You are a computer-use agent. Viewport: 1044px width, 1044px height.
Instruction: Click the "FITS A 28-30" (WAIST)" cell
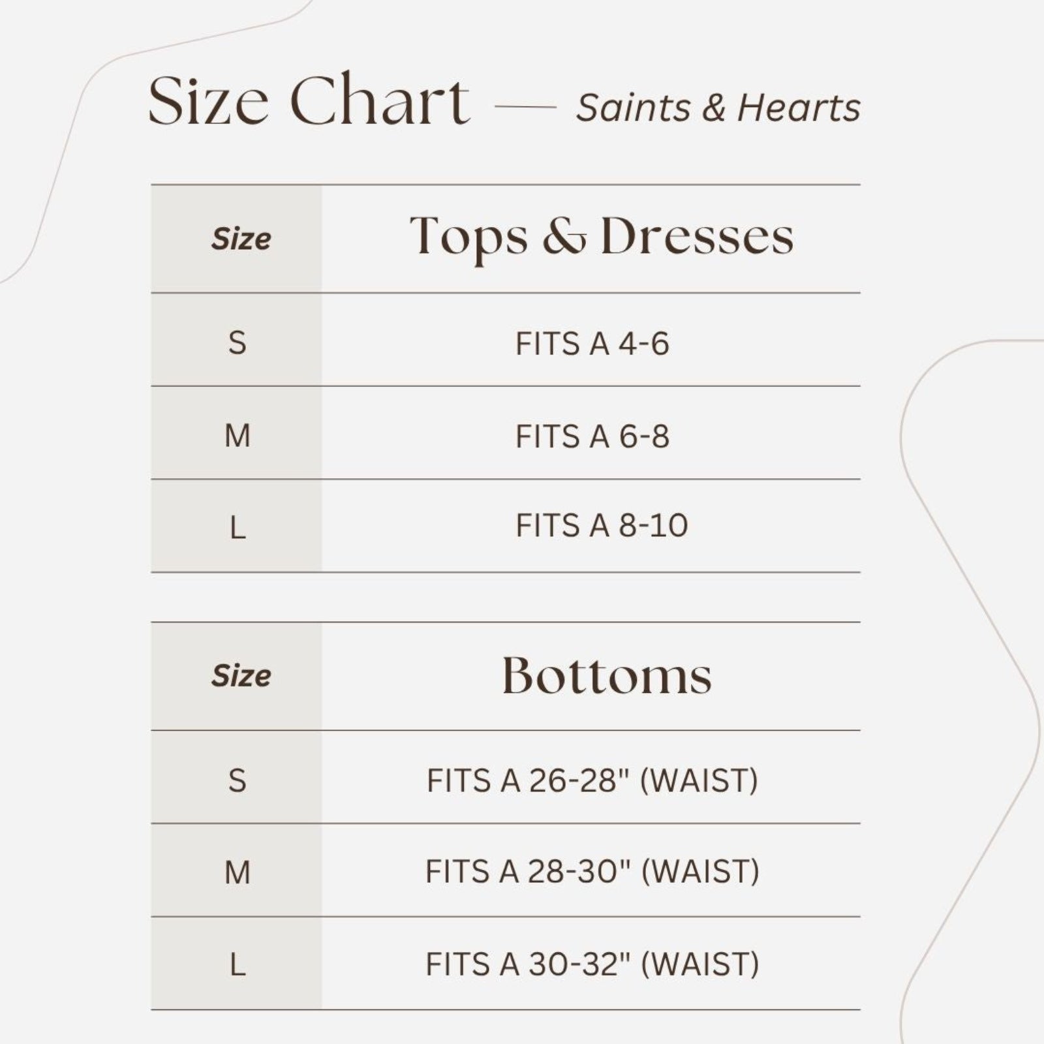[592, 872]
